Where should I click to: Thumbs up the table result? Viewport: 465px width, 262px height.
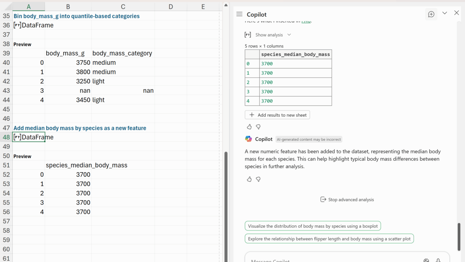point(249,127)
